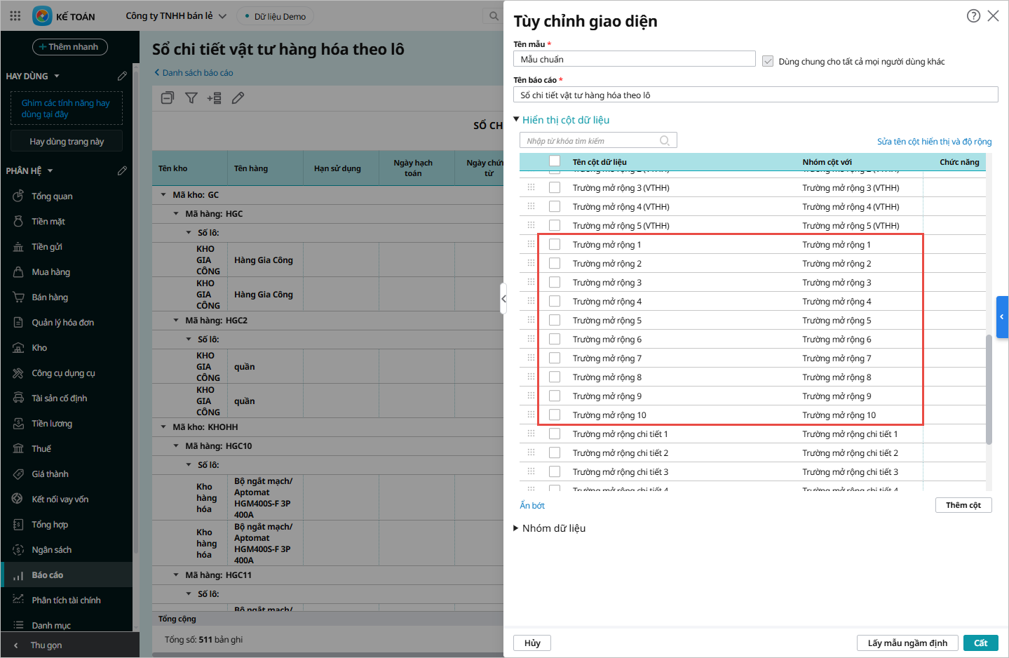Click the help question mark icon

pos(973,16)
